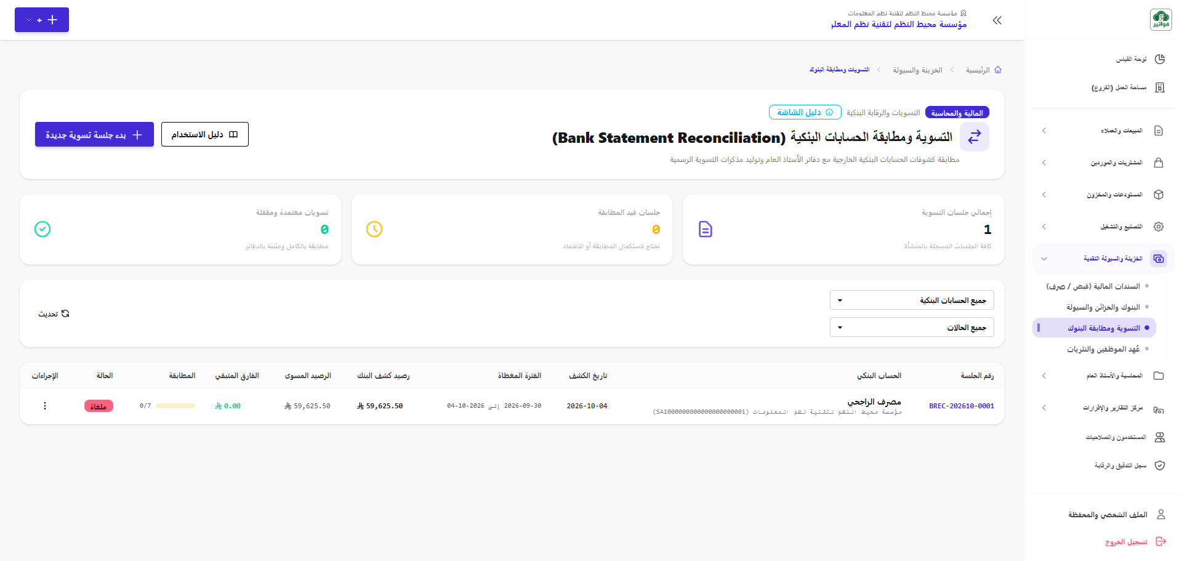Screen dimensions: 1182x561
Task: Click the treasury icon (الخزينة والسيولة النقدية)
Action: tap(1159, 259)
